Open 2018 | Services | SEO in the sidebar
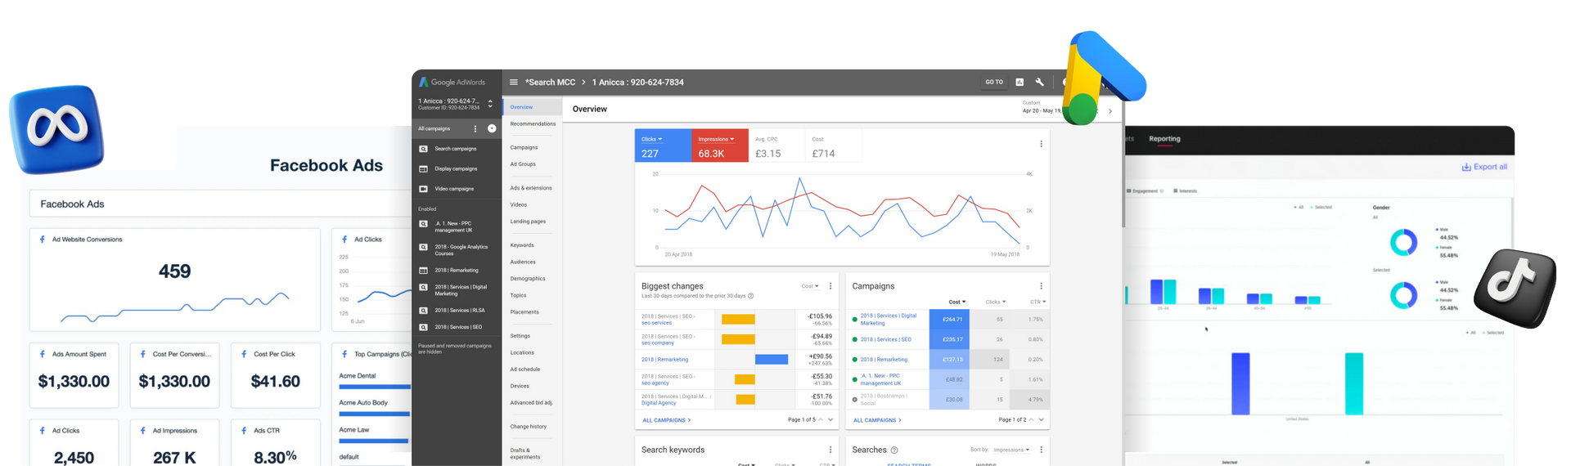 tap(457, 327)
